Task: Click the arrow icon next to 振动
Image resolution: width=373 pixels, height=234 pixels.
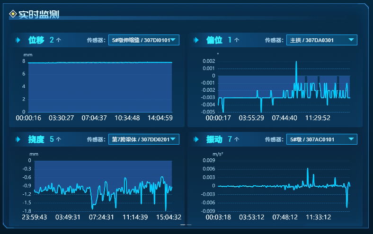Action: coord(196,139)
